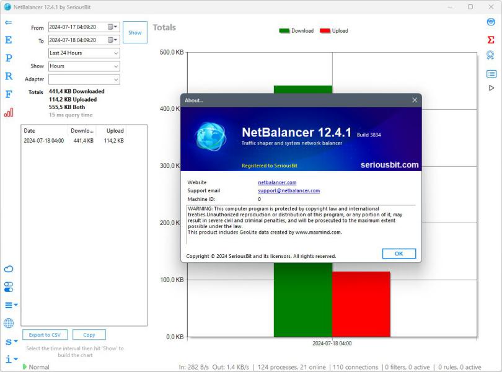
Task: Click the Show button
Action: click(x=135, y=32)
